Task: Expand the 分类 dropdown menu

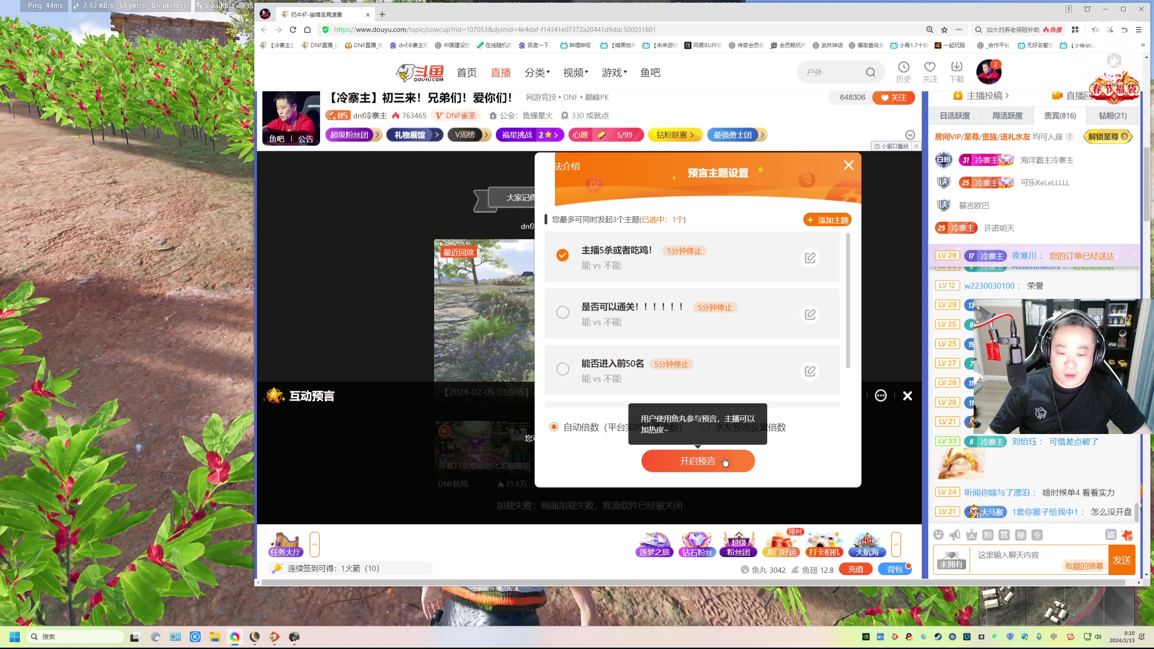Action: pos(537,73)
